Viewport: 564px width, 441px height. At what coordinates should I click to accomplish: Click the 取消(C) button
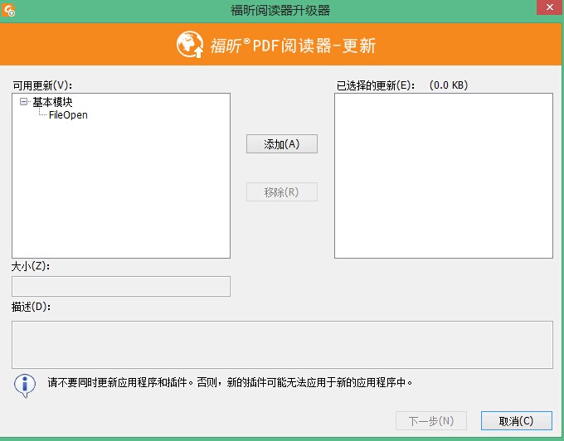(516, 420)
